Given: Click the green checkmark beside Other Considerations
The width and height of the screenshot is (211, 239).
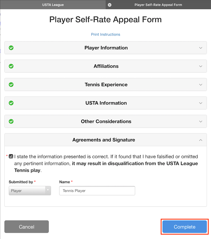Looking at the screenshot, I should (x=11, y=121).
